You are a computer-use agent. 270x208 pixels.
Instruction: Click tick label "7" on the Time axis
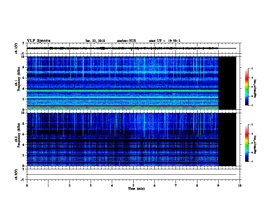pos(176,186)
